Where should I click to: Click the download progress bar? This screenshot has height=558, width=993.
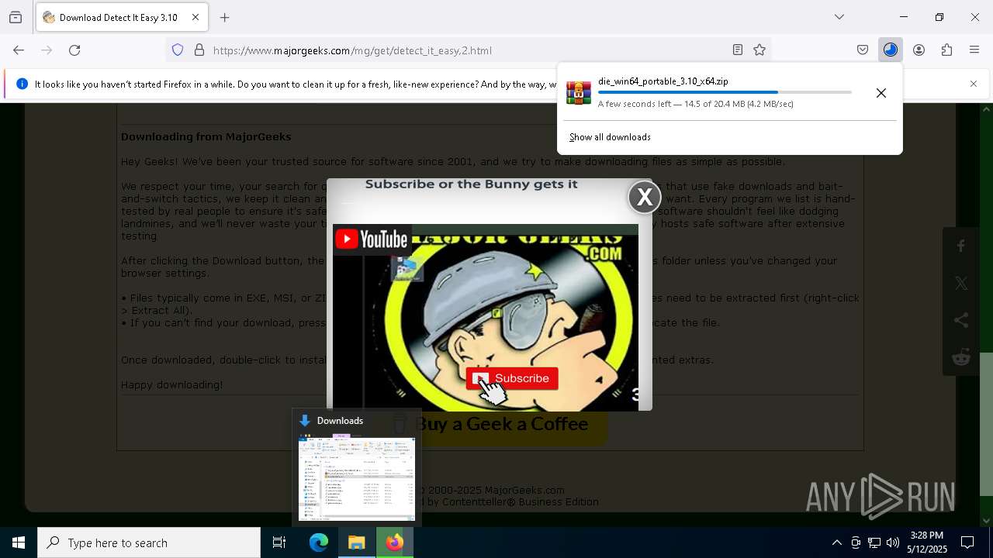point(725,92)
